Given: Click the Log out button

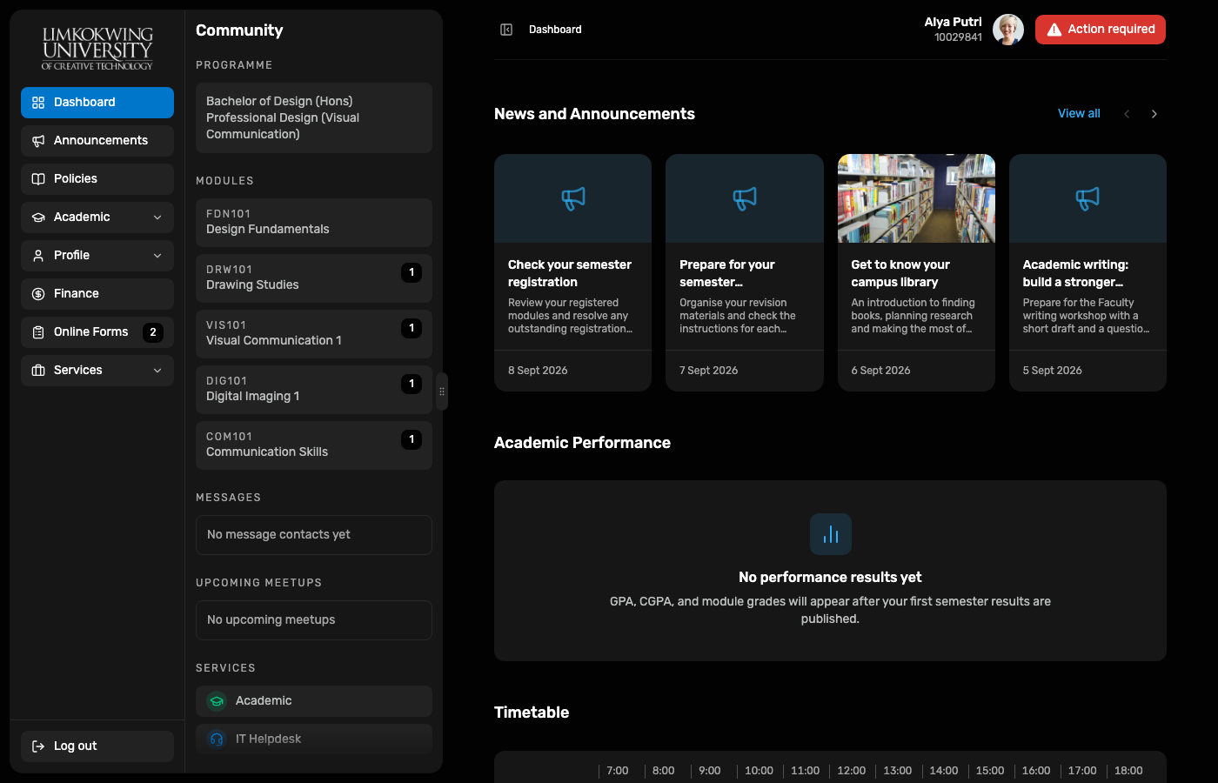Looking at the screenshot, I should (x=97, y=746).
